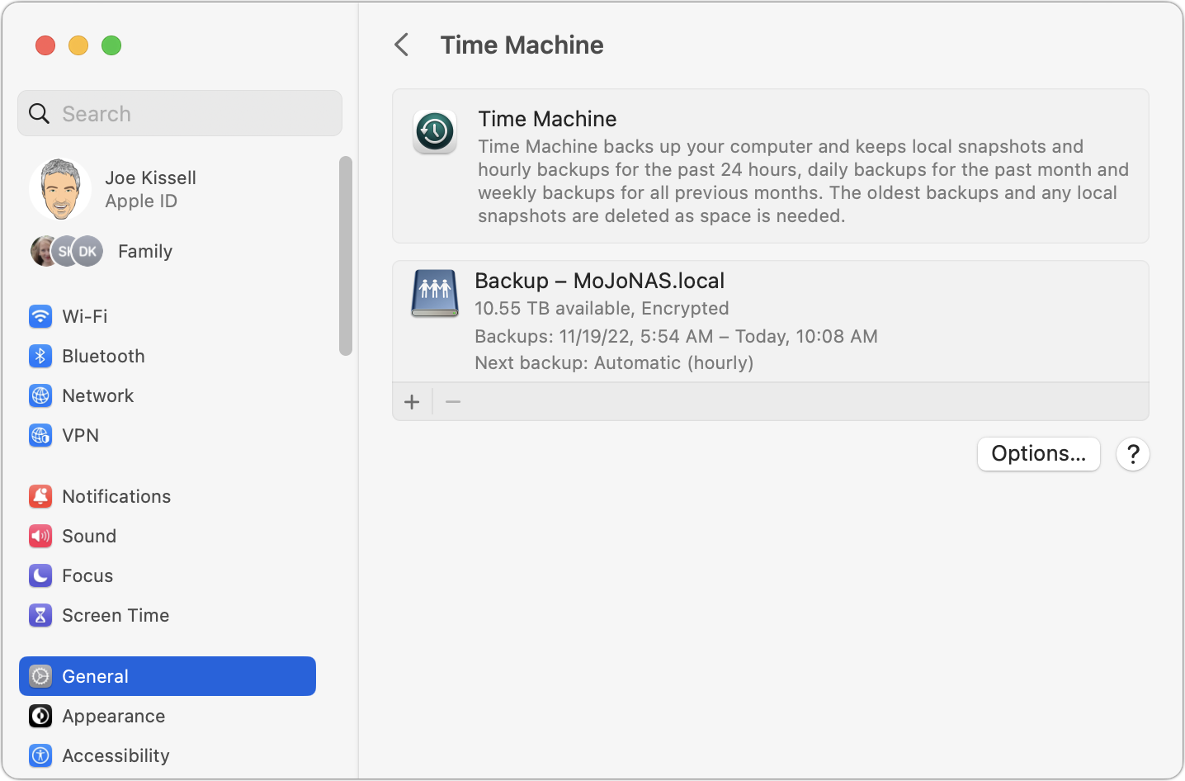Select Accessibility in the sidebar
The width and height of the screenshot is (1185, 781).
tap(168, 755)
